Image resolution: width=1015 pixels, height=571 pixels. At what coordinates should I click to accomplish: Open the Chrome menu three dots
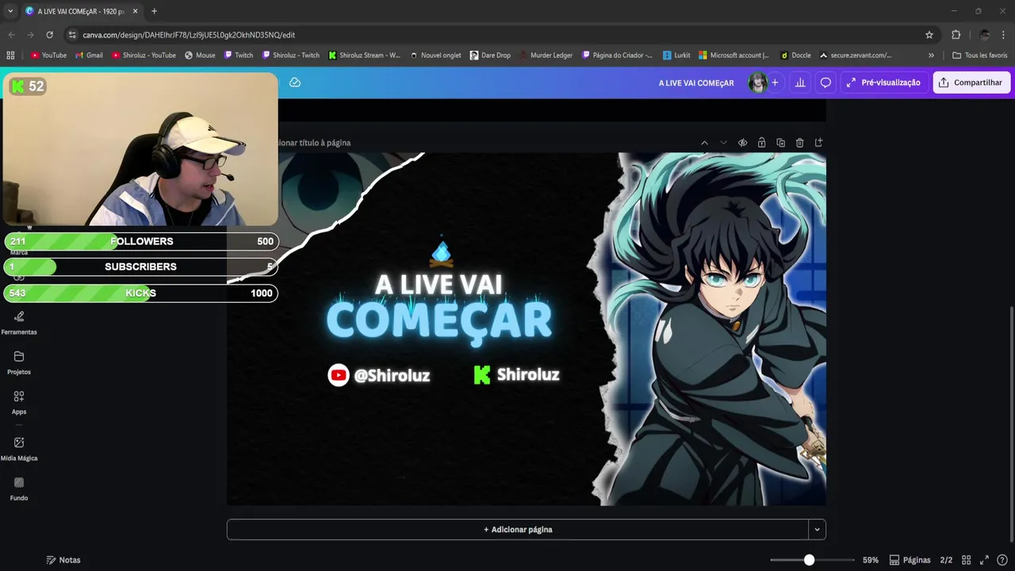click(1004, 35)
